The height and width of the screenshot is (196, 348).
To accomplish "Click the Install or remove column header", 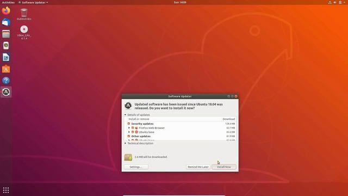I will 139,119.
